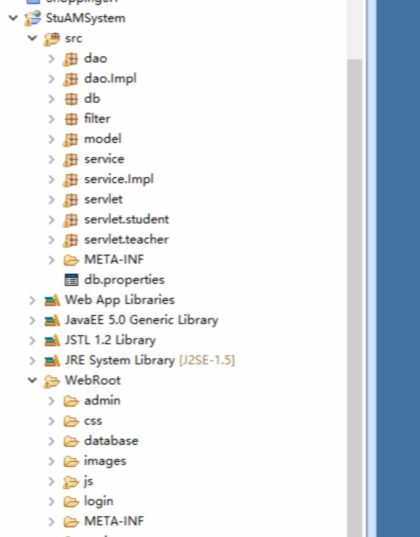Select the 'service.Impl' package label
Viewport: 420px width, 537px height.
coord(119,180)
